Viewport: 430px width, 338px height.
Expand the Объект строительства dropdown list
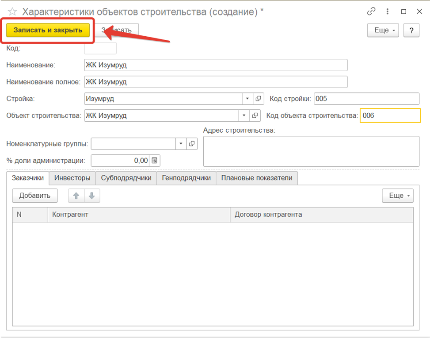point(244,115)
